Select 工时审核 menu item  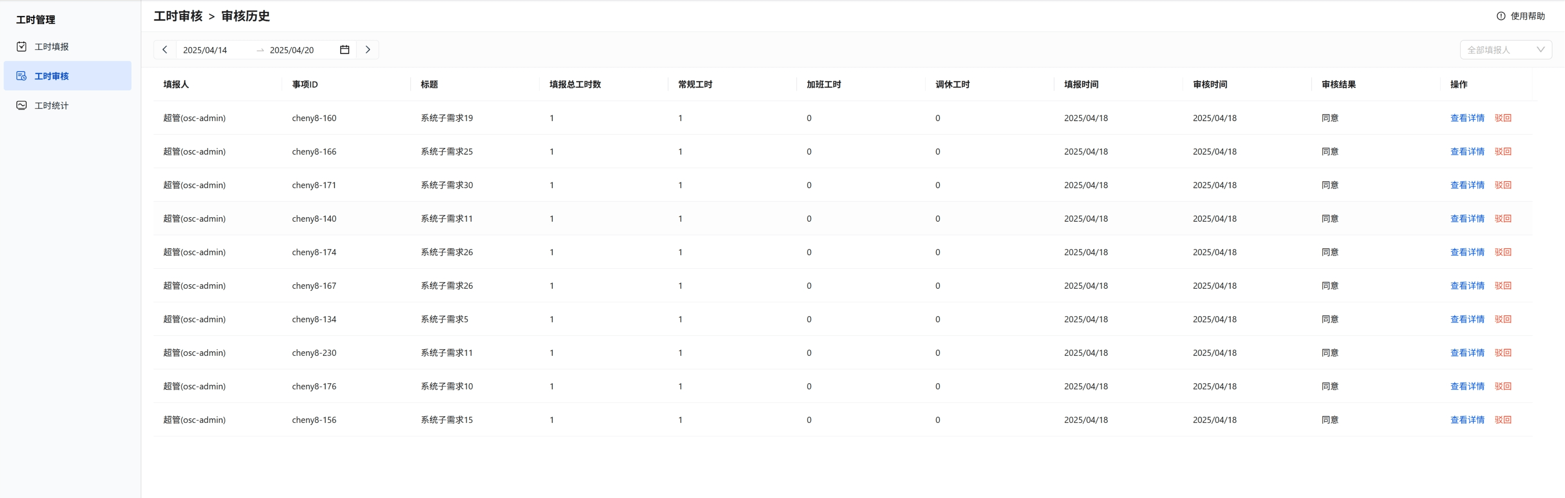[68, 76]
